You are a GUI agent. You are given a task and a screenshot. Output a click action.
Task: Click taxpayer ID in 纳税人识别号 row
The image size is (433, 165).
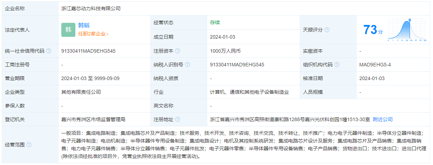click(237, 65)
